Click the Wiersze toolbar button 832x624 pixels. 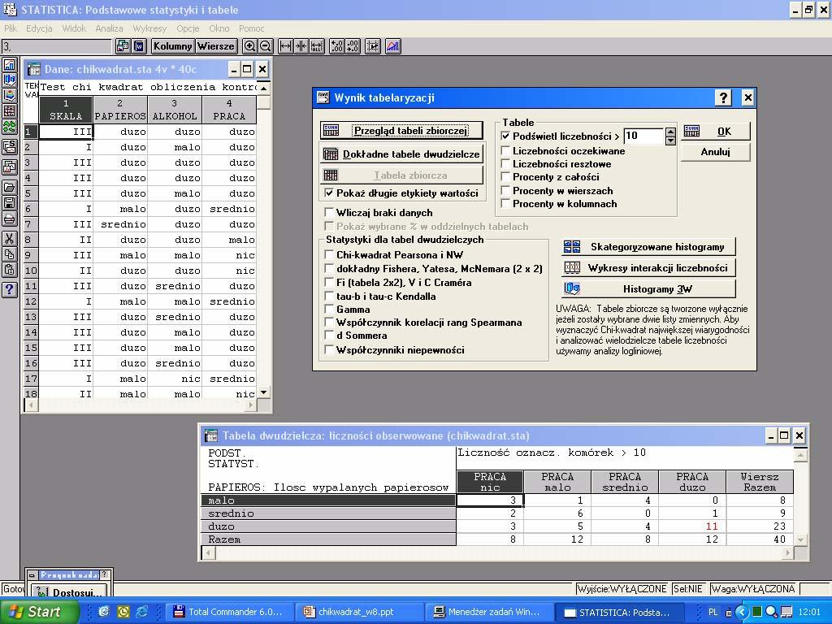tap(216, 46)
